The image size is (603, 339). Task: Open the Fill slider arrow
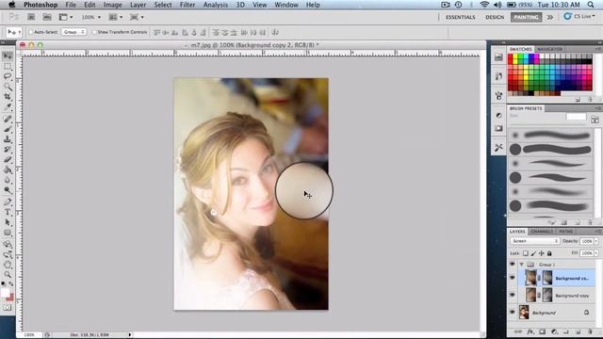click(x=596, y=253)
